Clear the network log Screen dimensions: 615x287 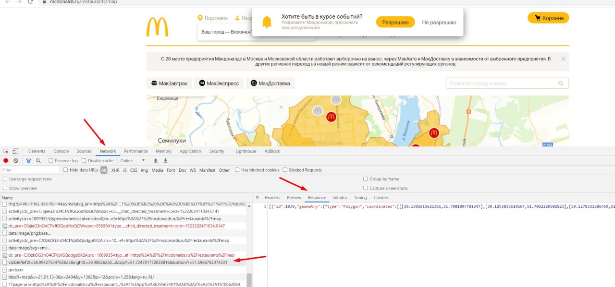[16, 161]
